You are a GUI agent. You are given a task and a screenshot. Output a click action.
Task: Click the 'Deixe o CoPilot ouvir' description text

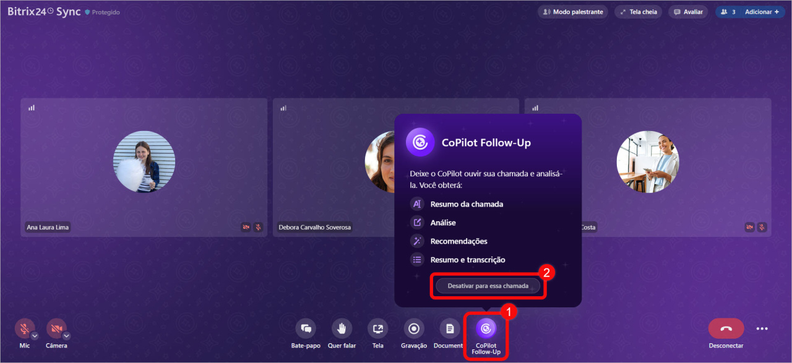pos(486,180)
